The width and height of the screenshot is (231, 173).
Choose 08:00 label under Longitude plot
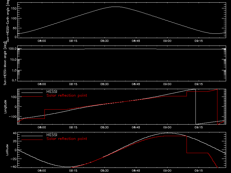coord(42,127)
